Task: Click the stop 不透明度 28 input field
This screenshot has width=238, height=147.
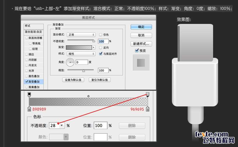Action: [54, 126]
